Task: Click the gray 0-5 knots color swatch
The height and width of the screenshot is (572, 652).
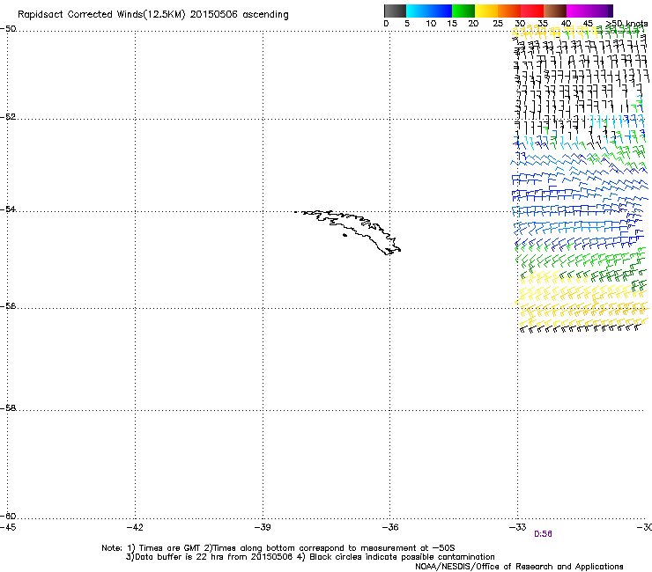Action: (395, 11)
